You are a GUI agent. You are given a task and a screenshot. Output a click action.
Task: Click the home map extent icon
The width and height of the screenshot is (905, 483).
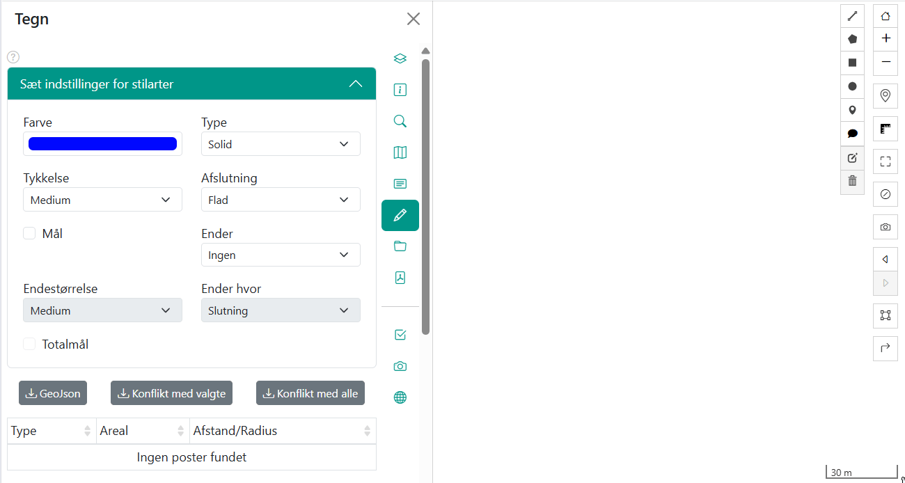pos(886,16)
